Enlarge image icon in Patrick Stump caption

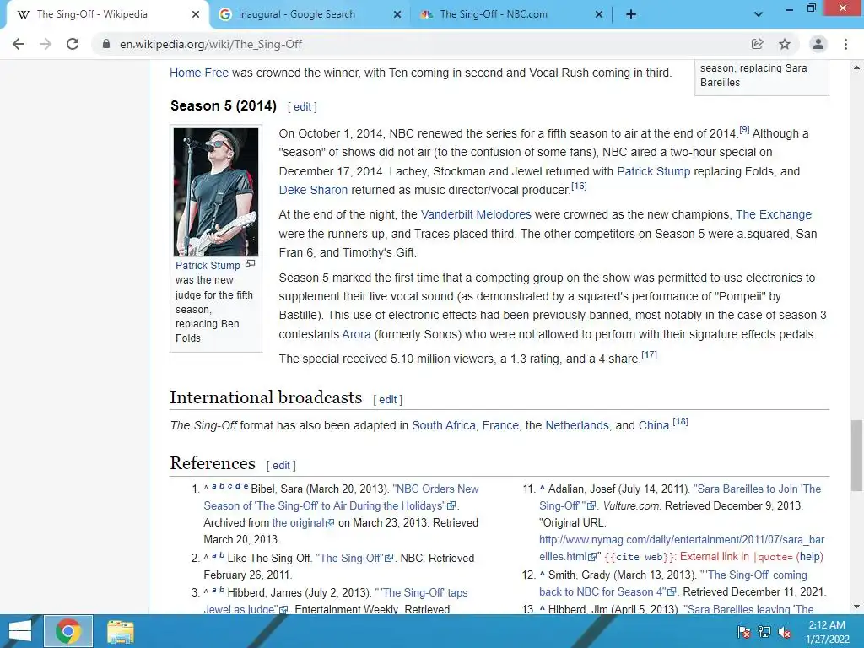250,264
